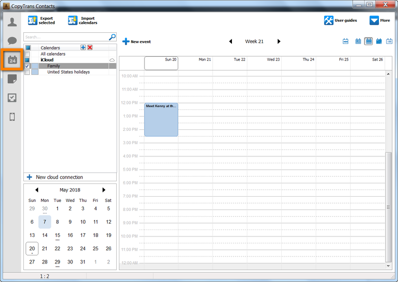The width and height of the screenshot is (398, 282).
Task: Delete calendar with red X icon
Action: coord(90,47)
